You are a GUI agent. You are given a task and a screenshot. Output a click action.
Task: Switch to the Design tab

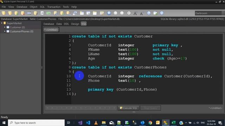tap(75, 24)
